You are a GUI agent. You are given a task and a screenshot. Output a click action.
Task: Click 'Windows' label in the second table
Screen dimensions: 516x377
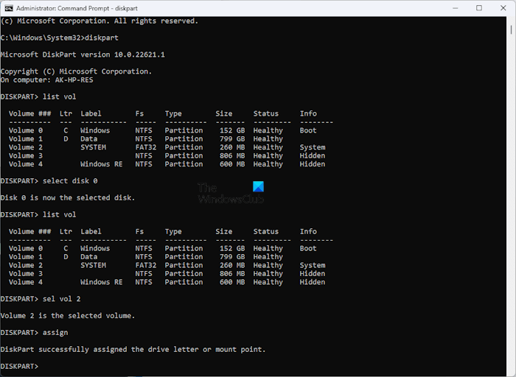tap(95, 248)
